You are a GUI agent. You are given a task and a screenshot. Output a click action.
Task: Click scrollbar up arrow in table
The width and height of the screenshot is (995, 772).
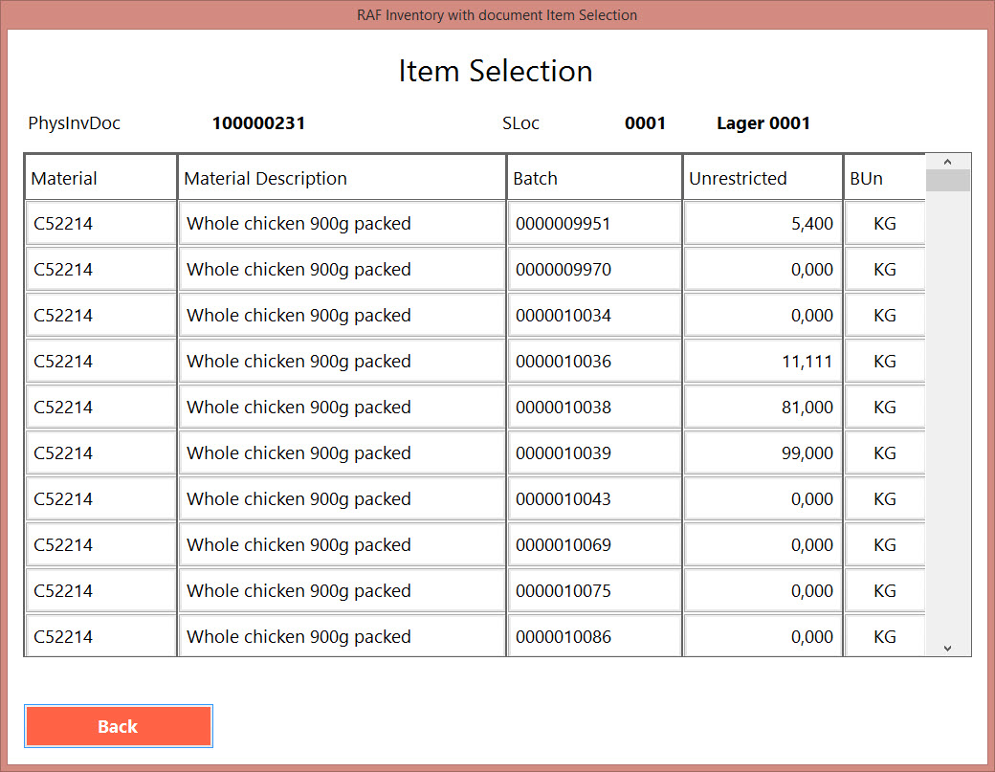coord(947,162)
